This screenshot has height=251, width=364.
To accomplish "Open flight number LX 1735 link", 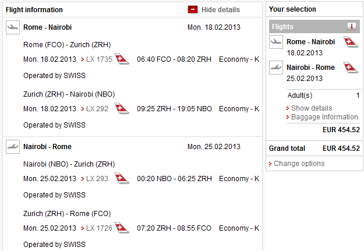I will pyautogui.click(x=98, y=59).
